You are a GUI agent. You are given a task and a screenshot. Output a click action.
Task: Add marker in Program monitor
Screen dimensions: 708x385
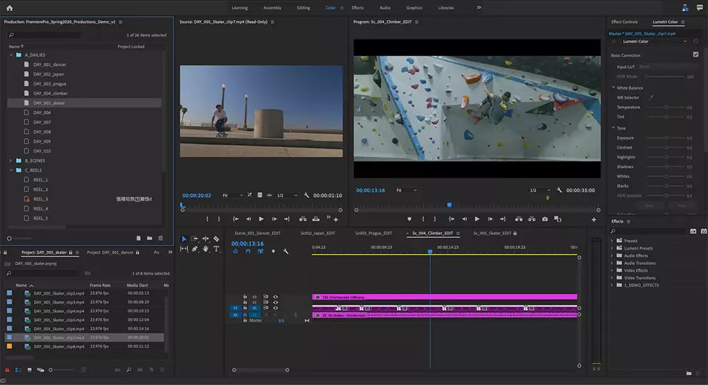pyautogui.click(x=409, y=219)
